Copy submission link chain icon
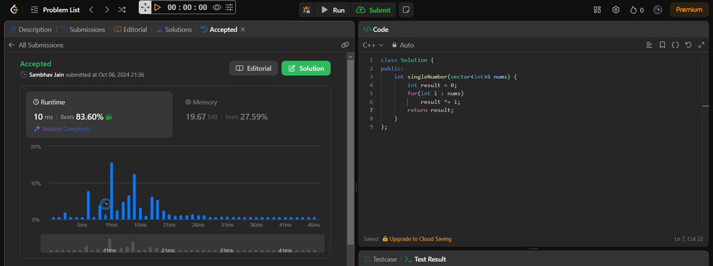The image size is (713, 266). coord(345,45)
